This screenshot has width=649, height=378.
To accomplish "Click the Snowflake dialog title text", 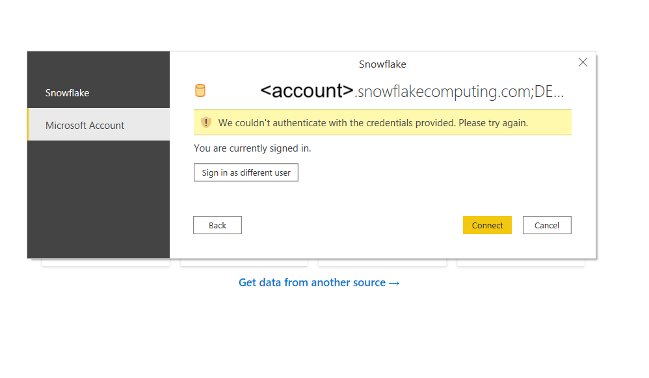I will tap(382, 64).
